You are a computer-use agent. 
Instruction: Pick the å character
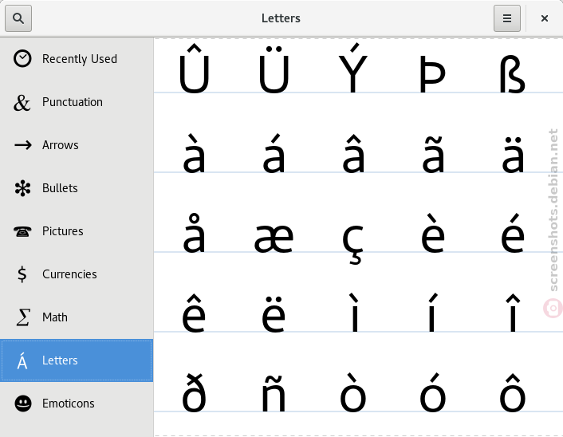194,233
